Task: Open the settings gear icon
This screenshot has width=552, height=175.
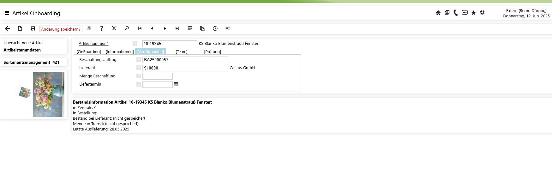Action: [x=482, y=13]
